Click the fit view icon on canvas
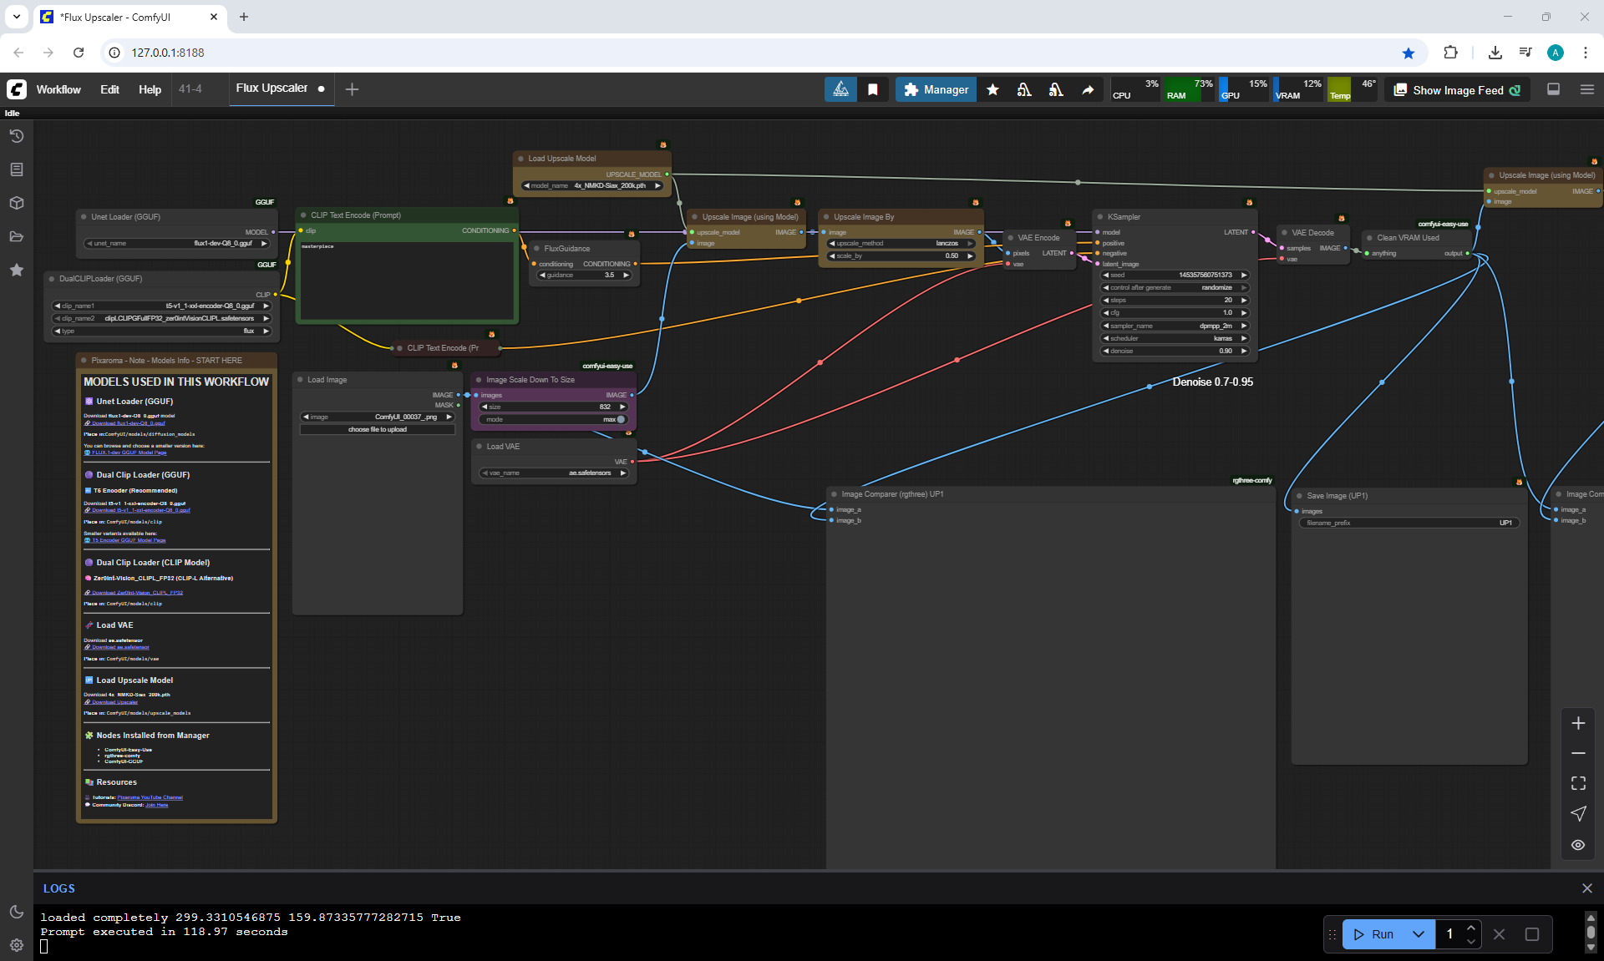This screenshot has width=1604, height=961. [1578, 783]
